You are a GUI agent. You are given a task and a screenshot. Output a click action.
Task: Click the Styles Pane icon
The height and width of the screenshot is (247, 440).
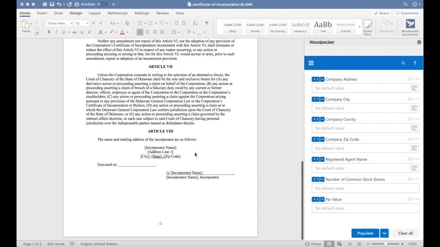367,27
